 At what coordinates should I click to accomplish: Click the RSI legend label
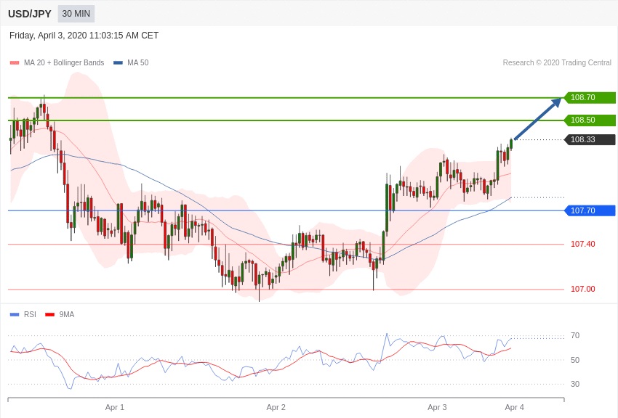pos(30,314)
